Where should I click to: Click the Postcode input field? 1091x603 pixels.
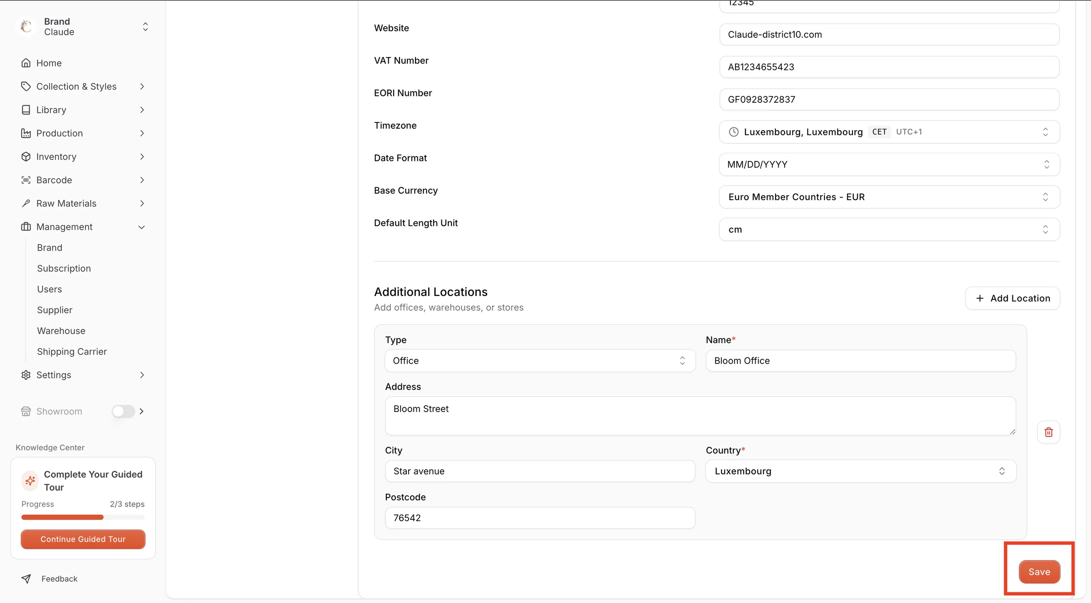(540, 518)
